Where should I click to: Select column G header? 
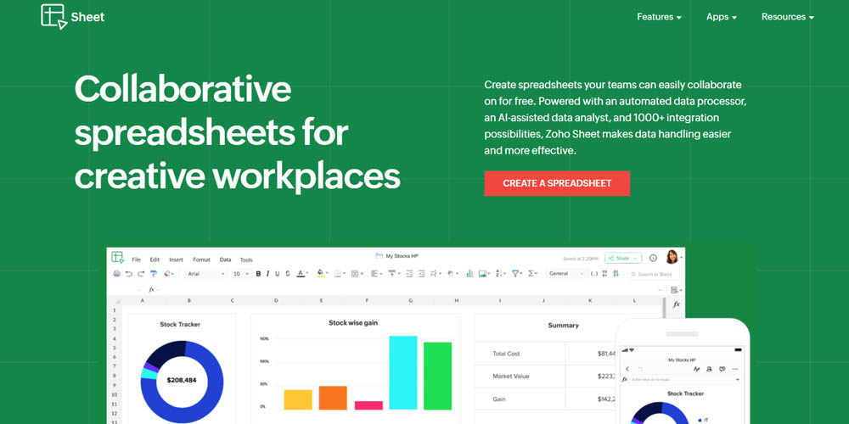point(410,300)
